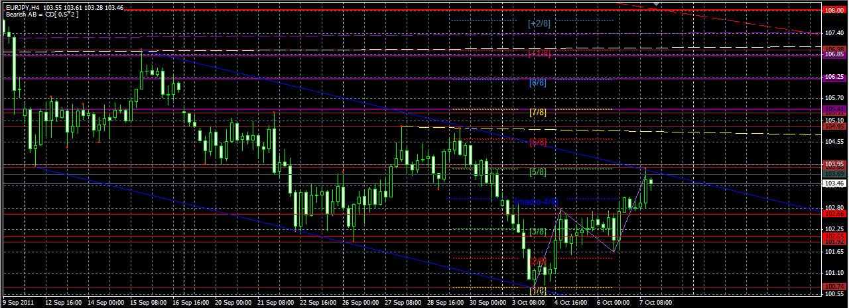Click the 105.10 price scale value
Image resolution: width=849 pixels, height=308 pixels.
pos(834,120)
